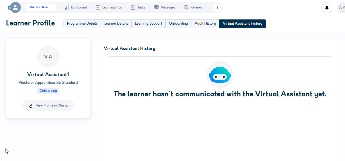The width and height of the screenshot is (345, 161).
Task: Click the blue robot assistant icon
Action: click(220, 75)
